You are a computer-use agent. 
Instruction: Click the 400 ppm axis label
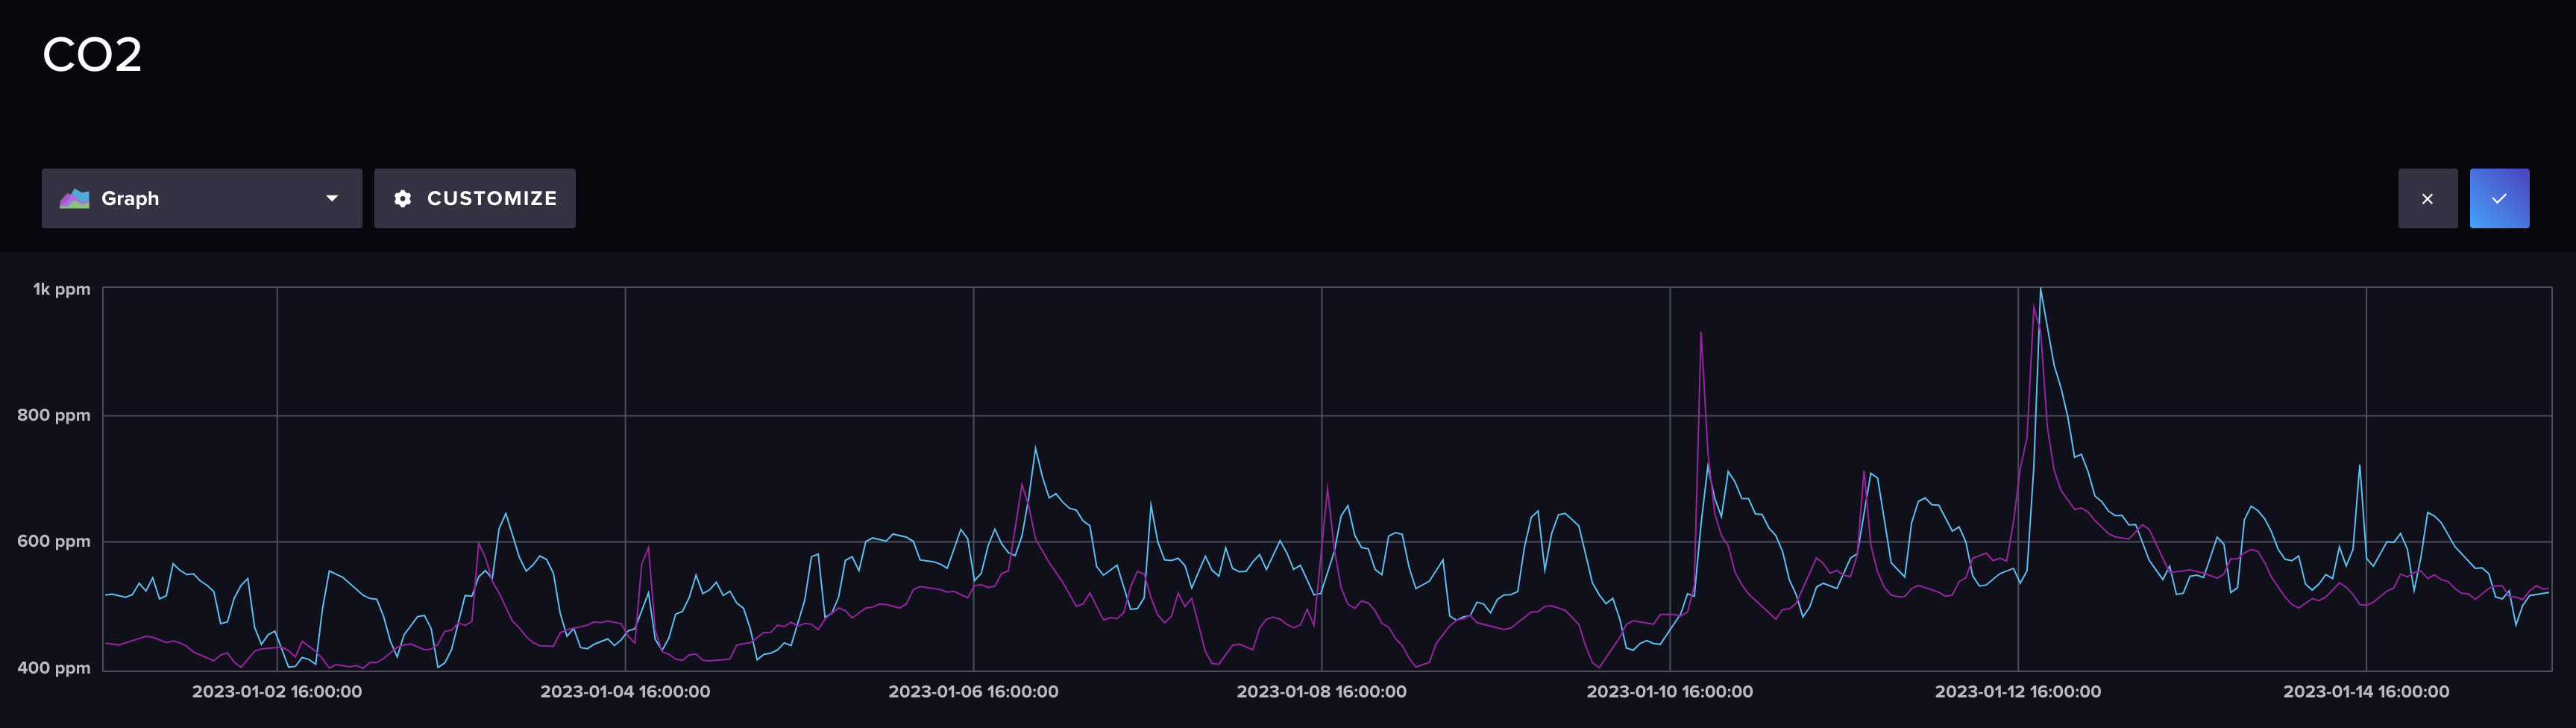click(x=54, y=667)
